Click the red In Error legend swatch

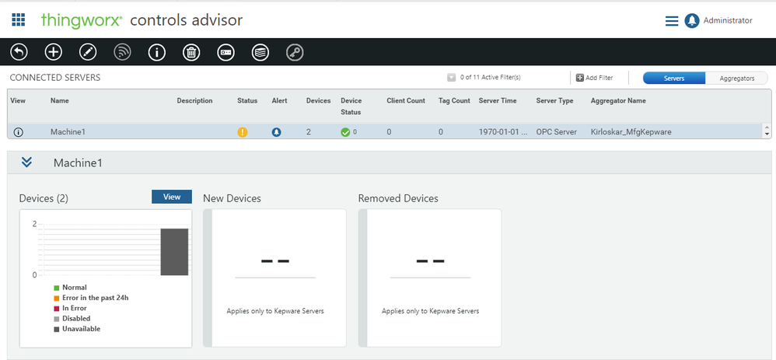tap(57, 308)
